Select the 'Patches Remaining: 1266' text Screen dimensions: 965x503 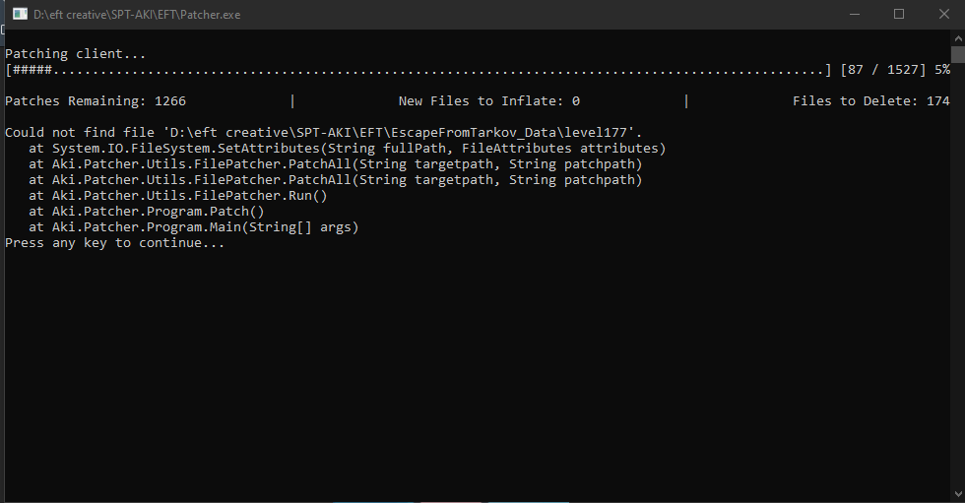(96, 100)
